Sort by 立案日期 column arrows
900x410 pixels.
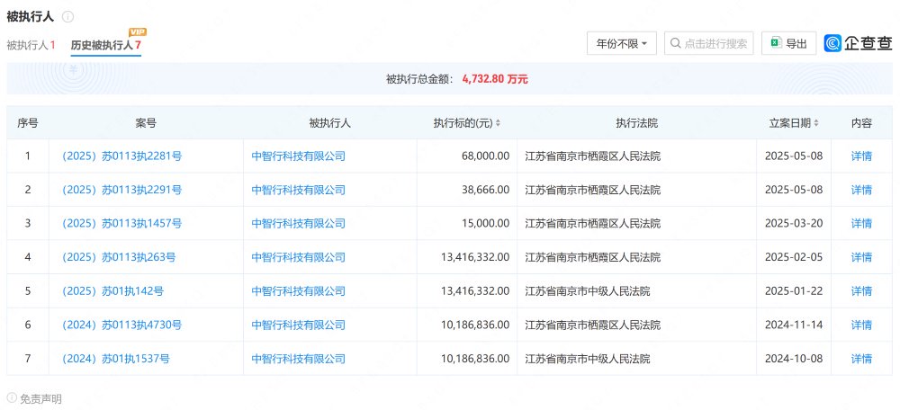pyautogui.click(x=815, y=123)
